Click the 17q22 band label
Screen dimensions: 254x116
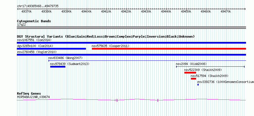point(21,25)
